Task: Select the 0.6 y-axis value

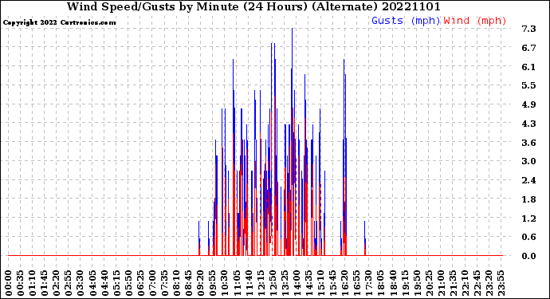Action: point(529,237)
